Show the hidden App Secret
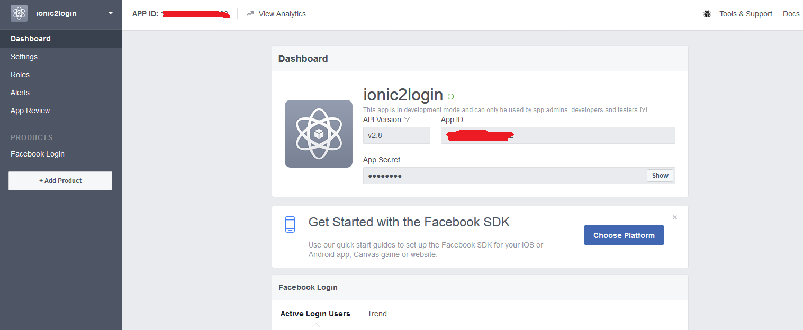 click(x=660, y=175)
